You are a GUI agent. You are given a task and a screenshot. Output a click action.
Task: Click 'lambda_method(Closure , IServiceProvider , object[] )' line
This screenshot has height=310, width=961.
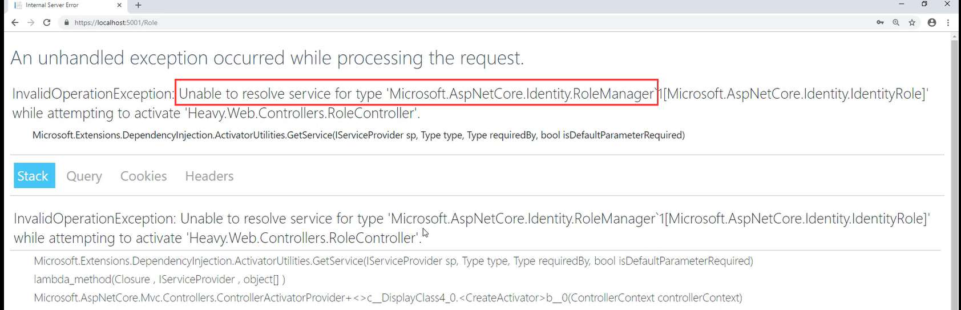159,279
